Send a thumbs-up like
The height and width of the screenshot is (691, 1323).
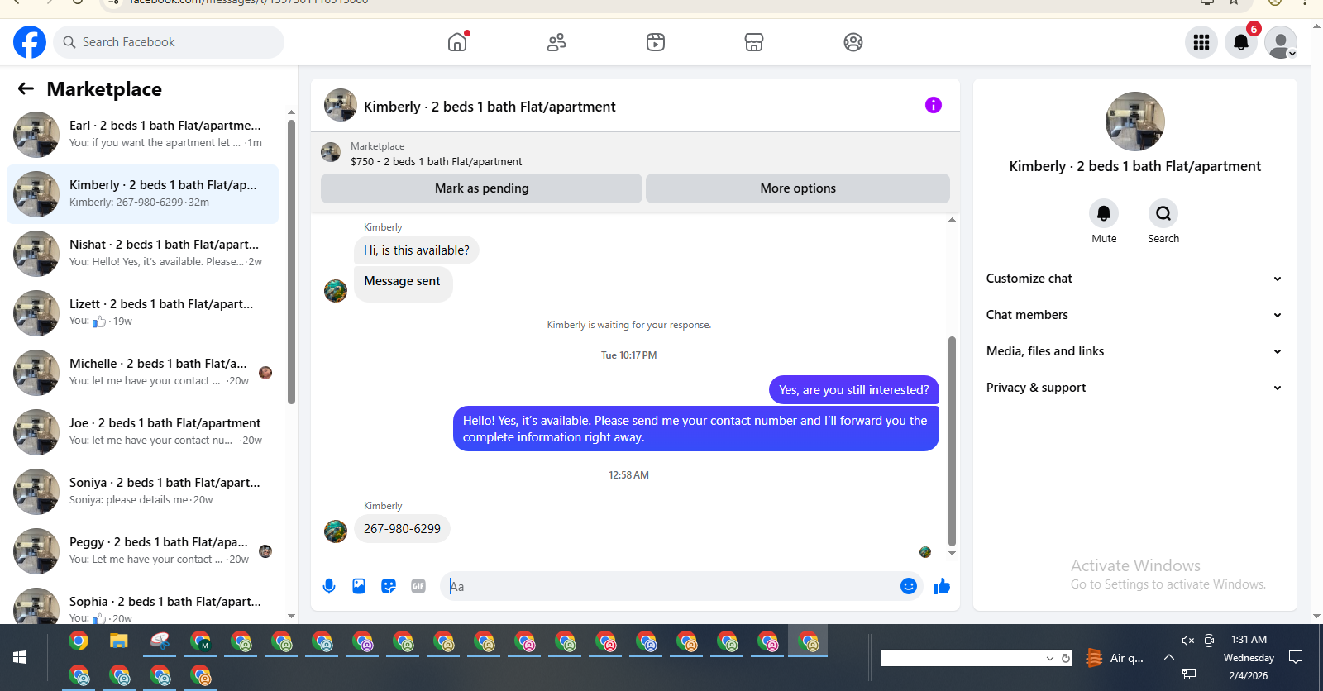tap(942, 586)
